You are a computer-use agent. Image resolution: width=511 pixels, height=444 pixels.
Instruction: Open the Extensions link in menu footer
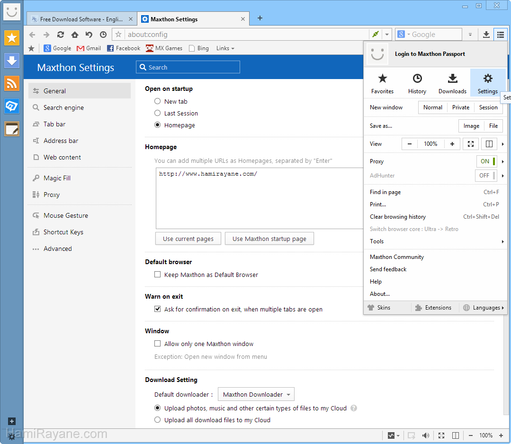(433, 308)
